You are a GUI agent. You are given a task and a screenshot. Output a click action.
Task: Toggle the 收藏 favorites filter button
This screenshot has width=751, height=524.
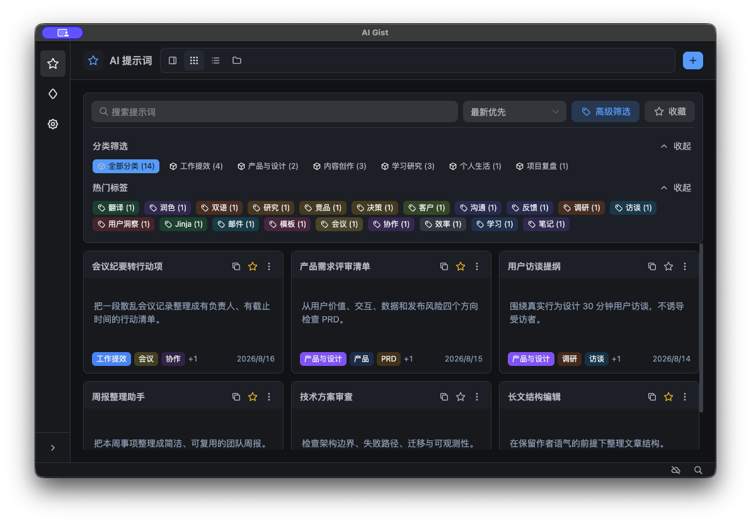coord(670,111)
